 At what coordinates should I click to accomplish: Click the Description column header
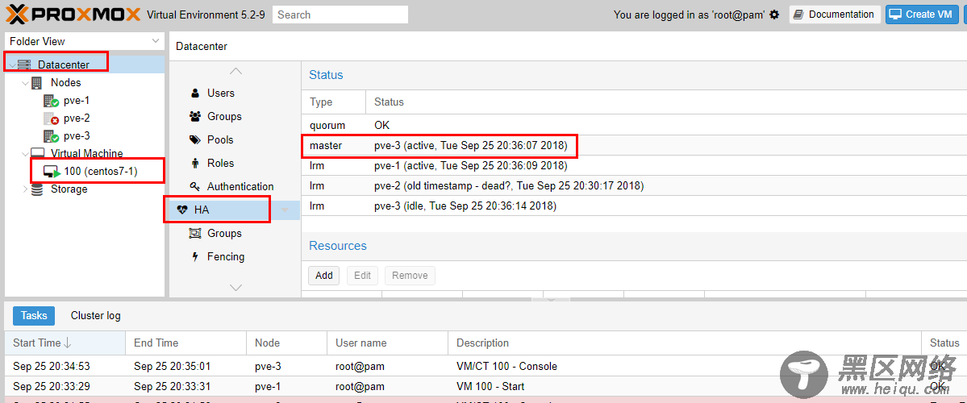pyautogui.click(x=685, y=343)
